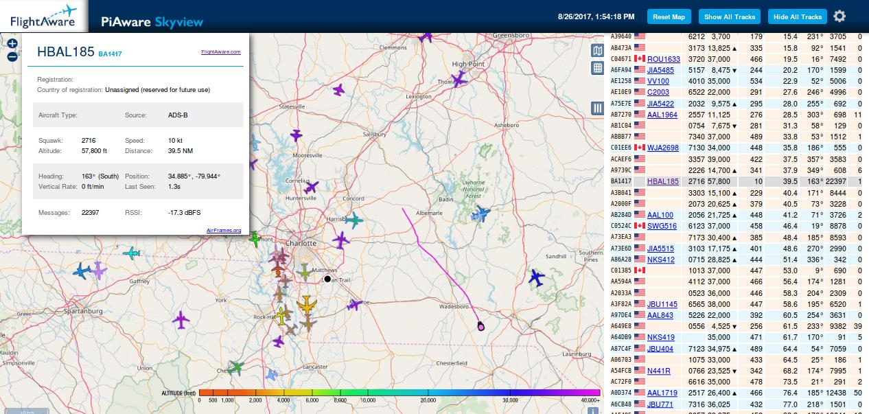Image resolution: width=869 pixels, height=414 pixels.
Task: Select the light blue aircraft east of Albemarle
Action: 480,215
